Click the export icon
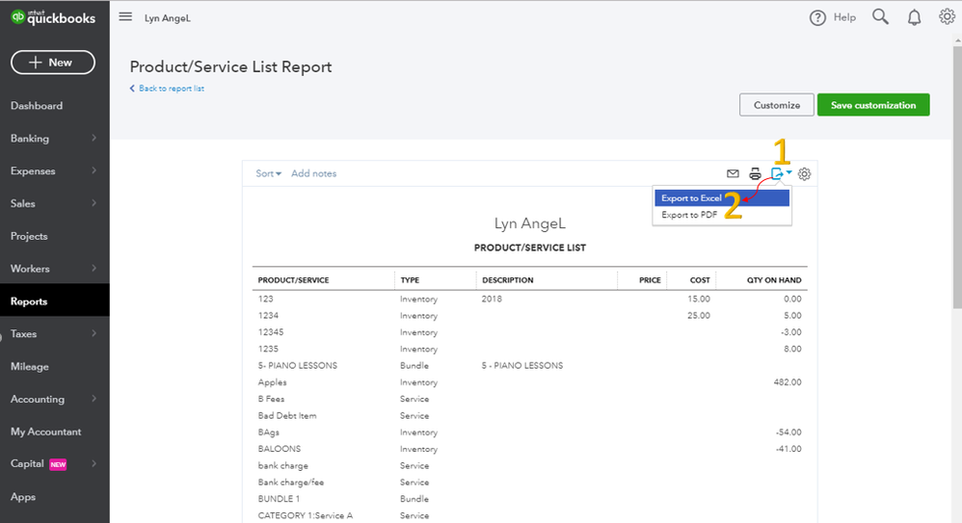Image resolution: width=962 pixels, height=523 pixels. [777, 173]
